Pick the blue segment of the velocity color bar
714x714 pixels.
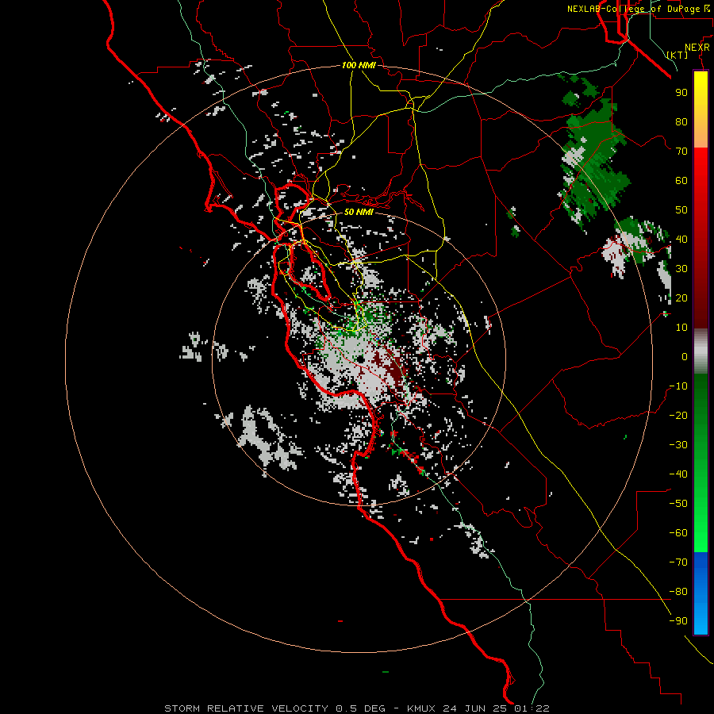(701, 593)
